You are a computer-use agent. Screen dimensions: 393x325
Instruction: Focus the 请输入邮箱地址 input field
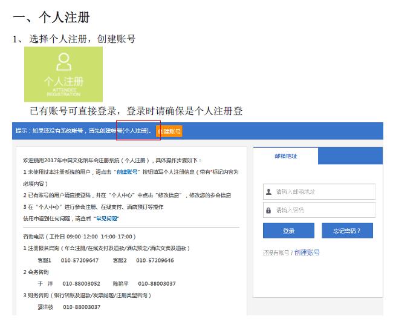click(x=323, y=192)
